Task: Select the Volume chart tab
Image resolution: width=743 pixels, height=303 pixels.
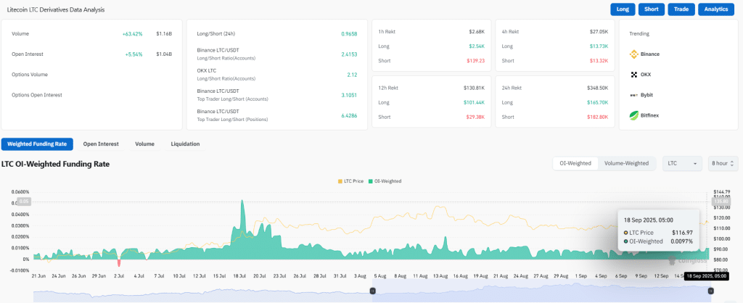Action: pyautogui.click(x=144, y=144)
